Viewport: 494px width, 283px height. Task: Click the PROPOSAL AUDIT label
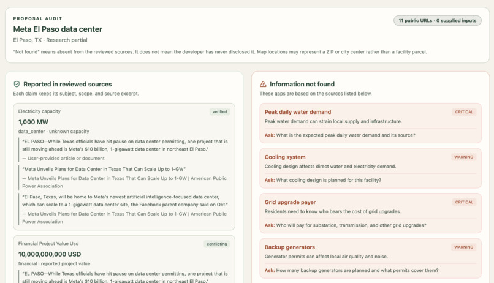38,18
